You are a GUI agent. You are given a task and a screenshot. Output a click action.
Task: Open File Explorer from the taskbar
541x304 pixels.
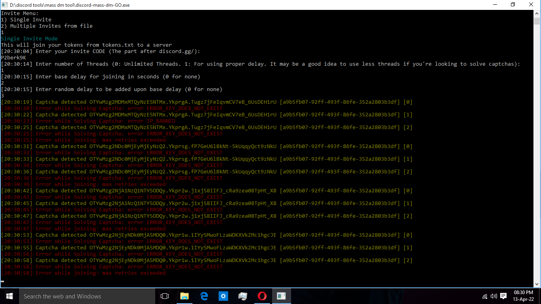[184, 296]
